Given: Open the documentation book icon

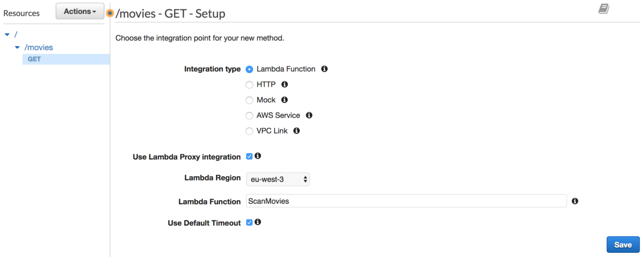Looking at the screenshot, I should pyautogui.click(x=604, y=9).
